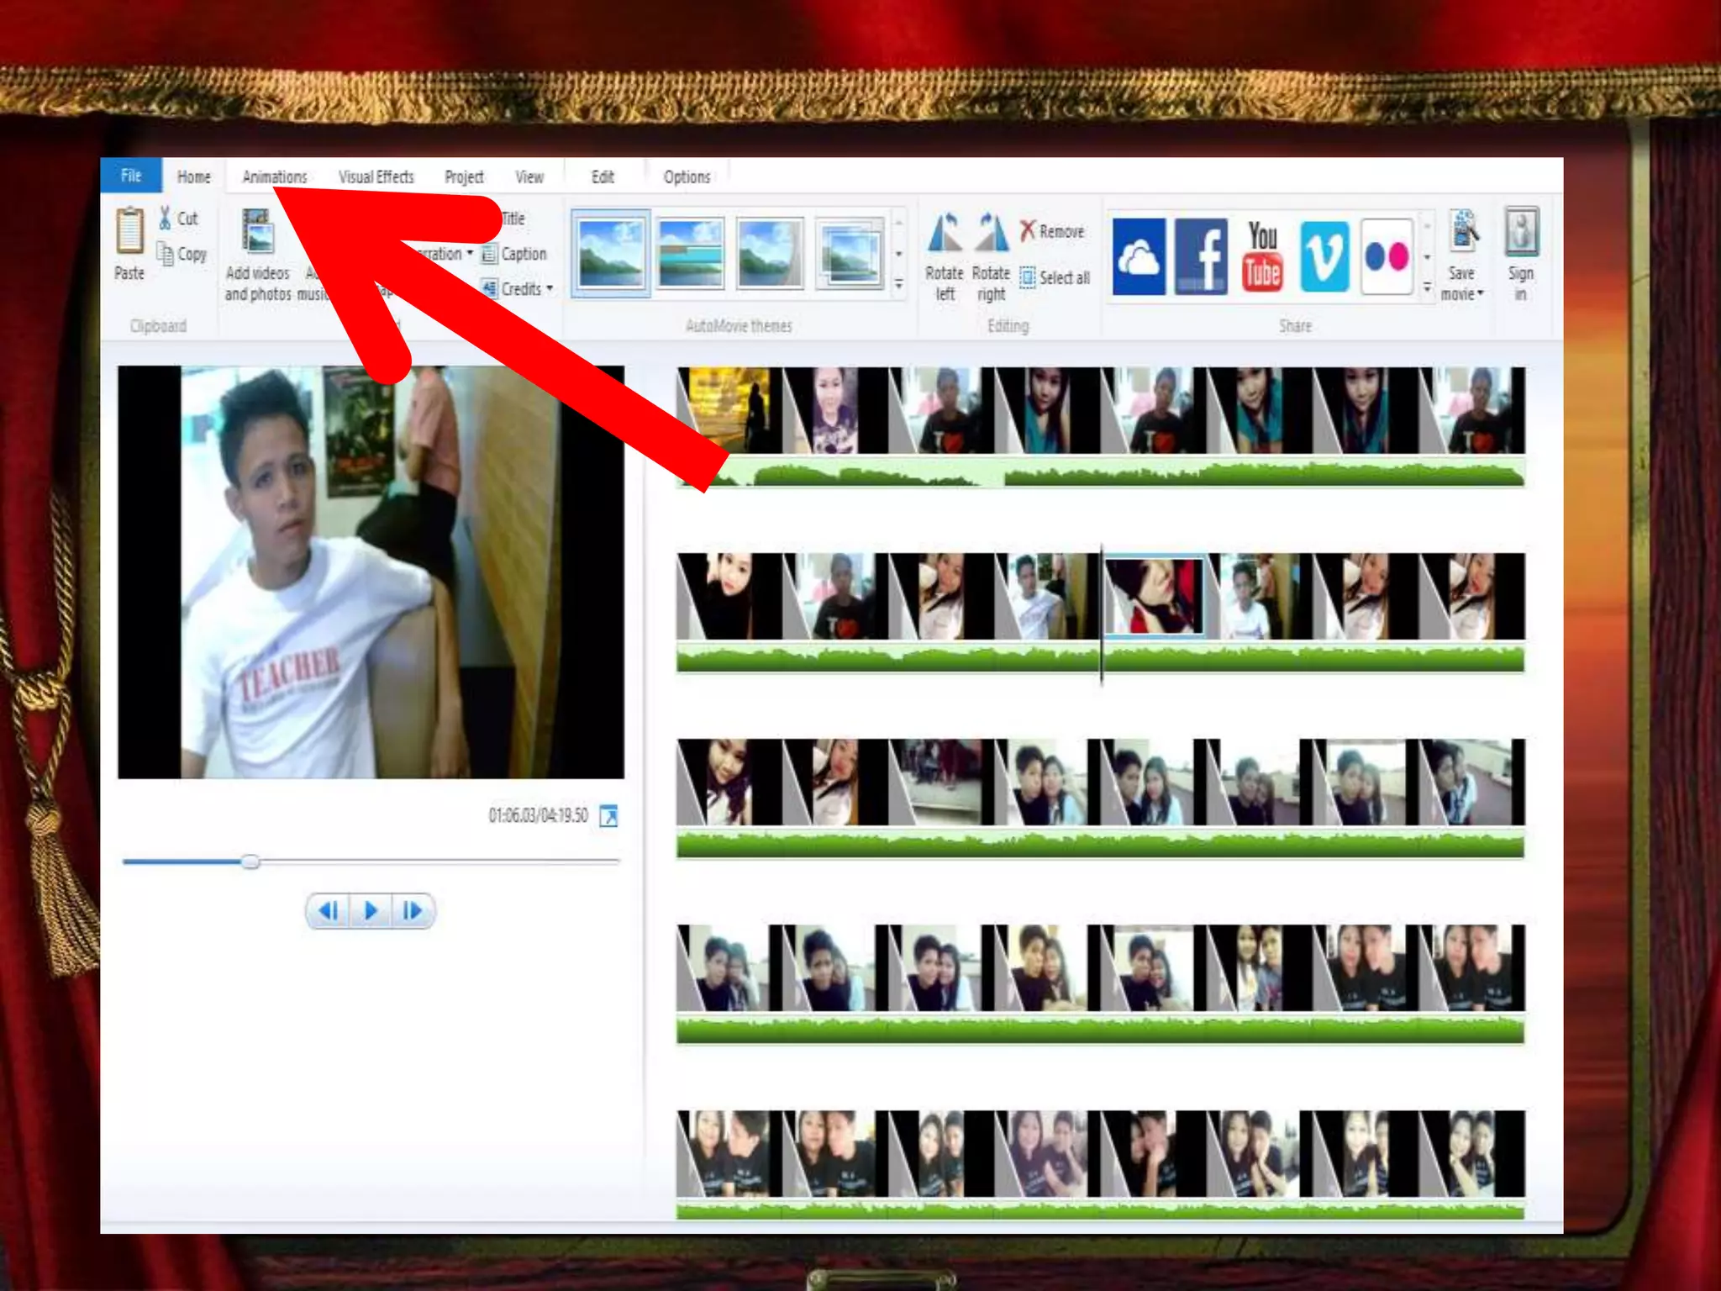Click the Rotate left icon
The image size is (1721, 1291).
coord(945,233)
